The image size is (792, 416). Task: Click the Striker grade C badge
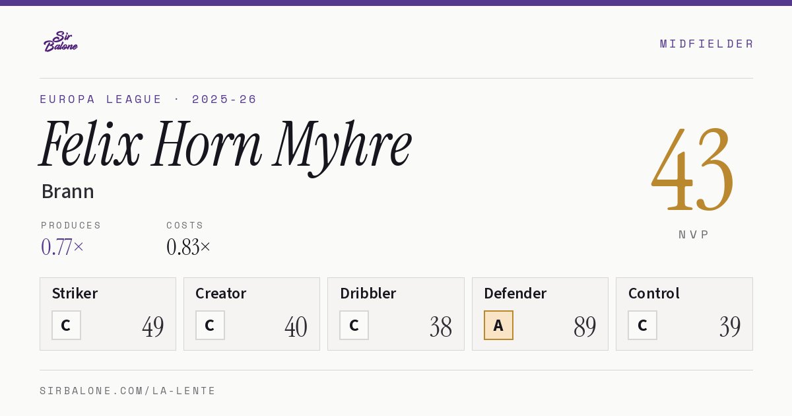pyautogui.click(x=66, y=325)
